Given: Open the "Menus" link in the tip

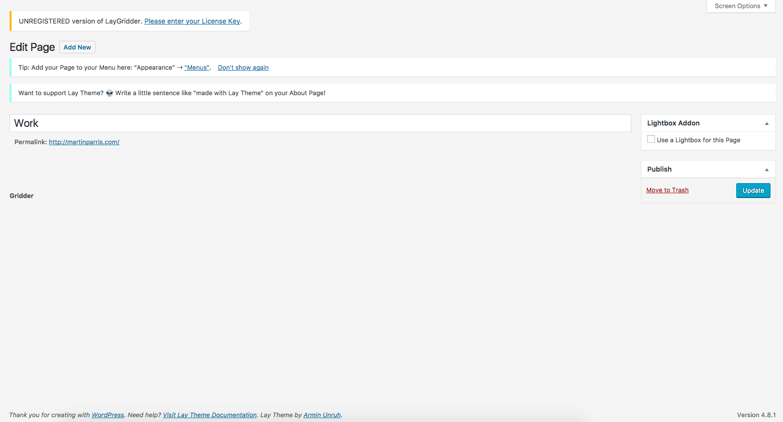Looking at the screenshot, I should pyautogui.click(x=197, y=68).
